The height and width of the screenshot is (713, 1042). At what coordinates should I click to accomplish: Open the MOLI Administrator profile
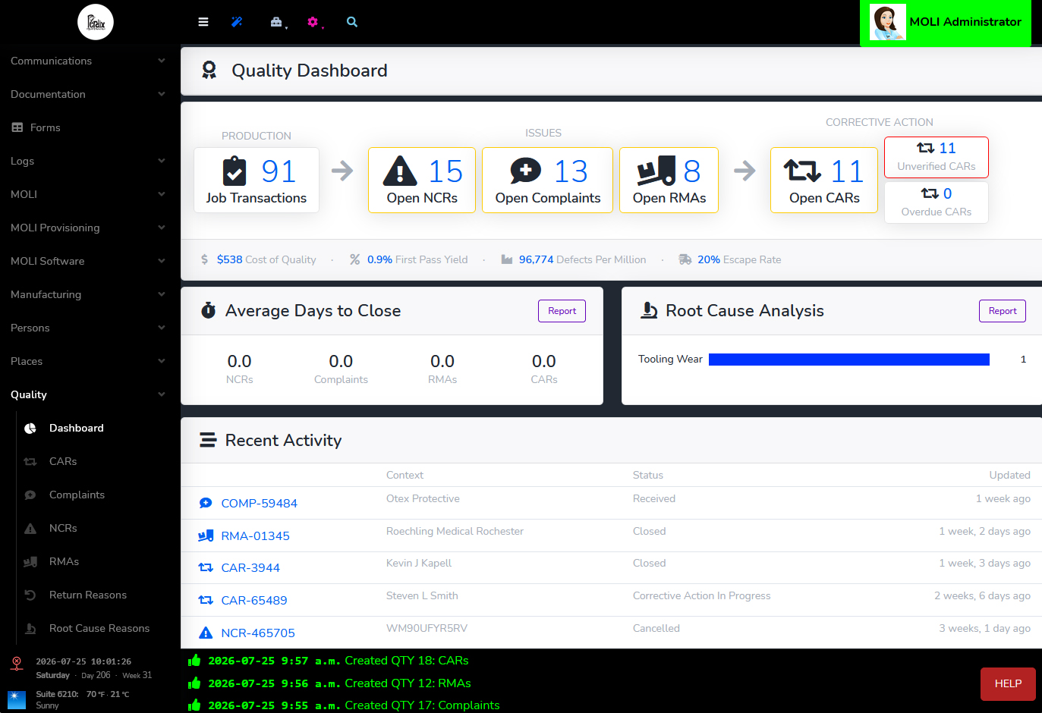pos(946,22)
